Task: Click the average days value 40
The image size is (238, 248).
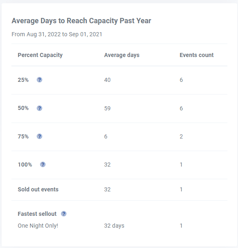Action: [x=107, y=80]
